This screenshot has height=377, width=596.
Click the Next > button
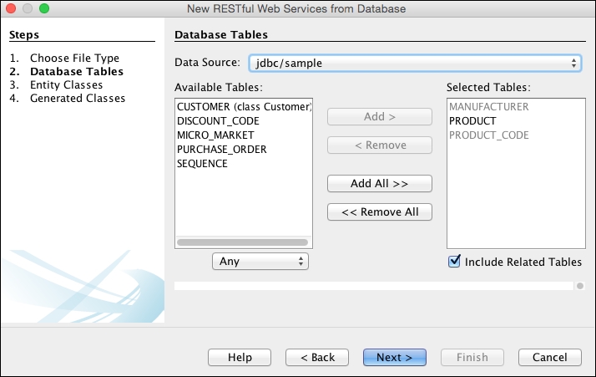(x=394, y=357)
